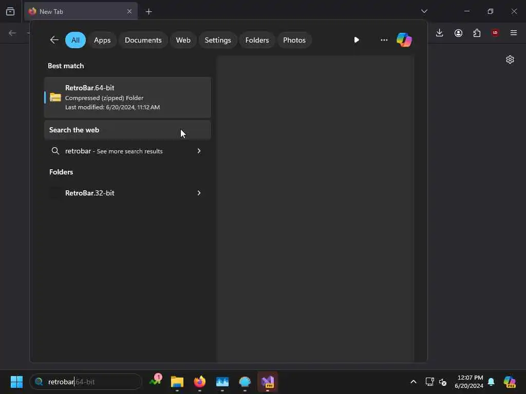Show more filters with the play arrow

tap(356, 40)
